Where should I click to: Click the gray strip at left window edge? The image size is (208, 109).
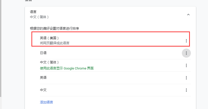[x=1, y=50]
